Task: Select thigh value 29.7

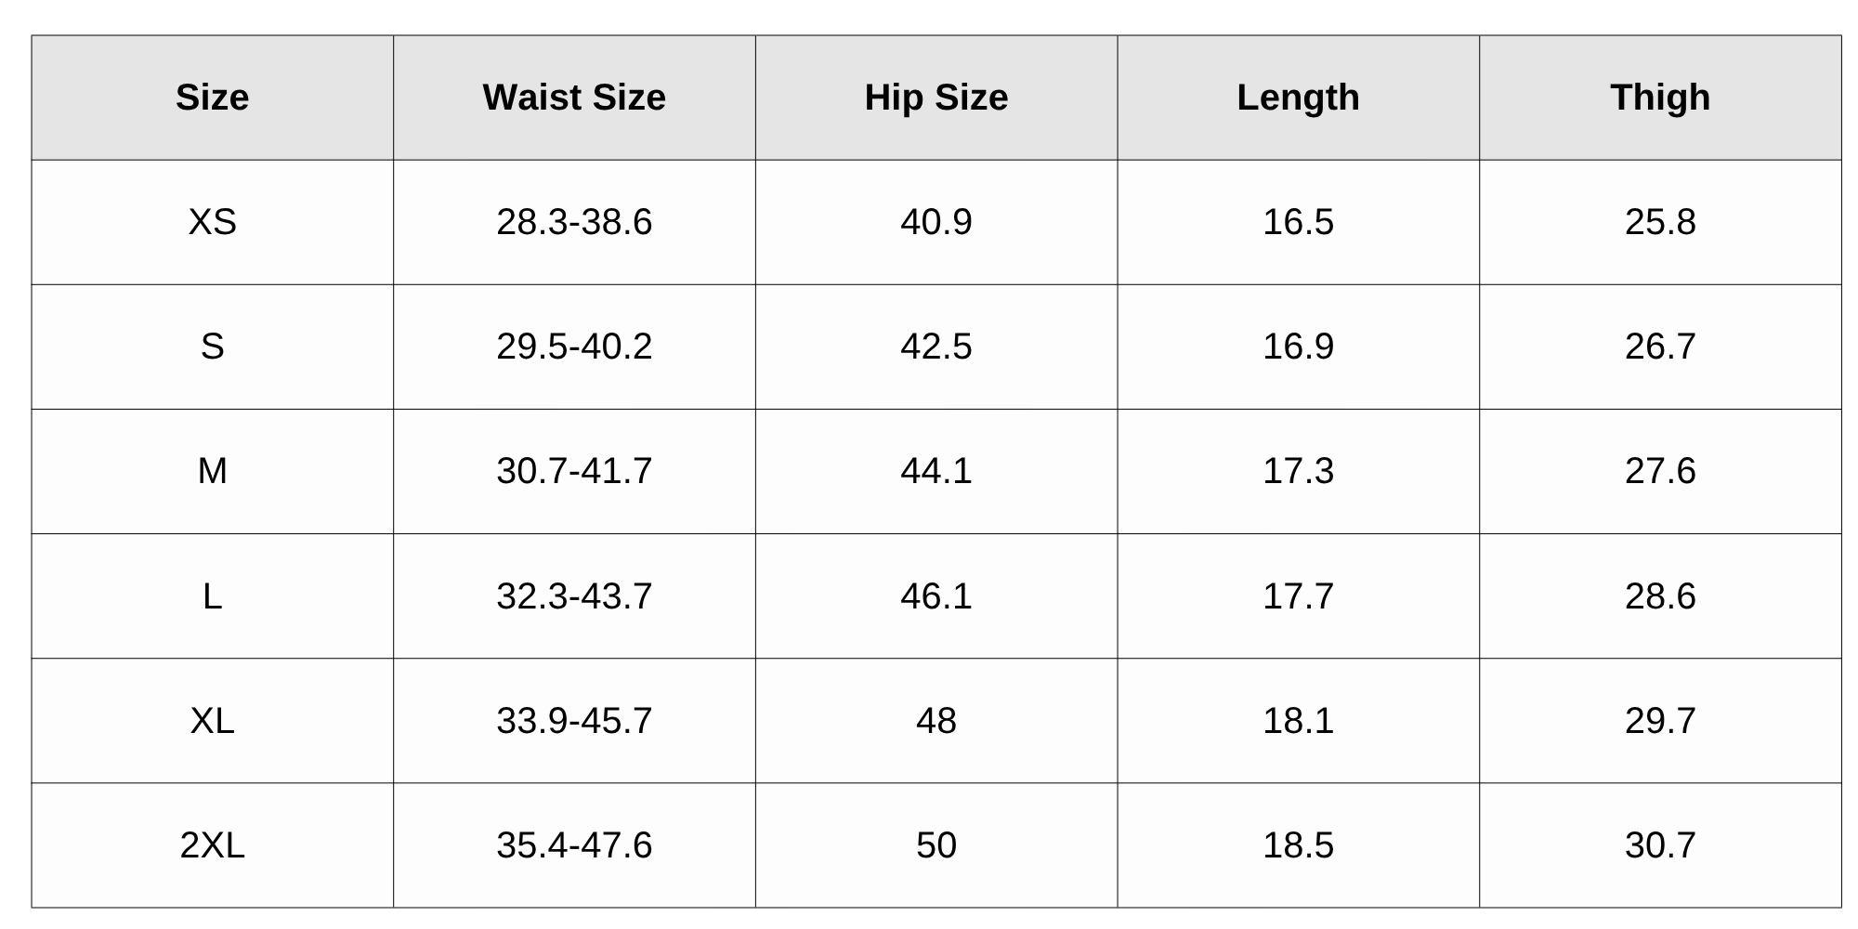Action: pyautogui.click(x=1660, y=721)
